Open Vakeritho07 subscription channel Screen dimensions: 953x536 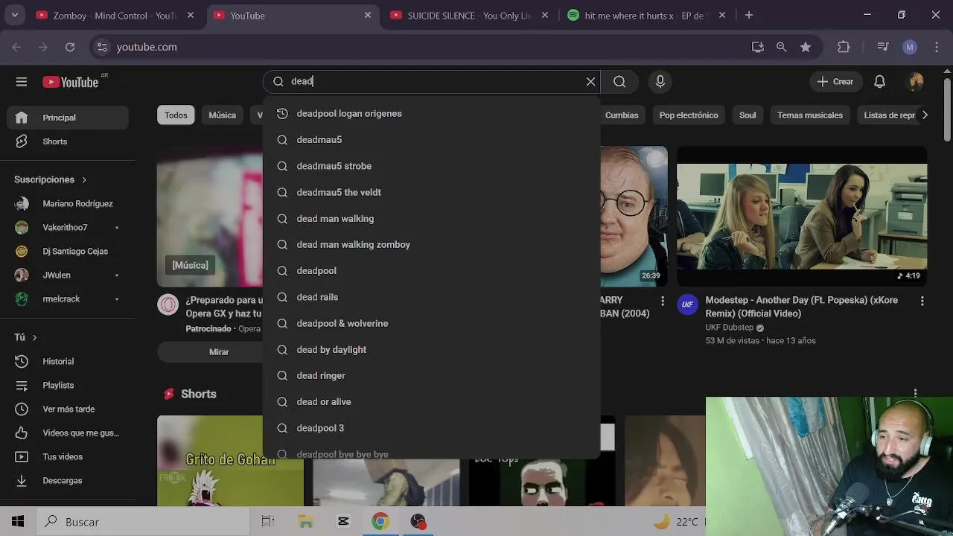[x=68, y=227]
